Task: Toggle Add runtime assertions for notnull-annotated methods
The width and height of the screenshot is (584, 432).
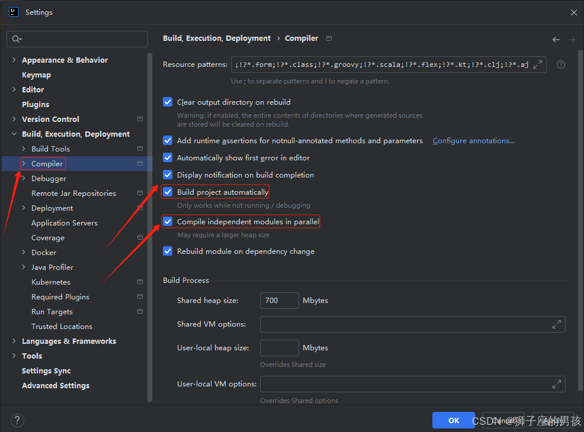Action: [168, 140]
